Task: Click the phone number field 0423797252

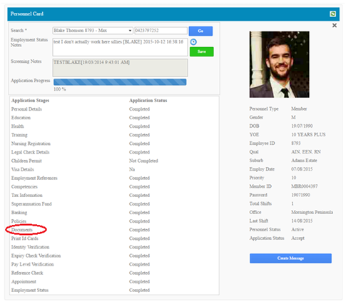Action: (x=161, y=31)
